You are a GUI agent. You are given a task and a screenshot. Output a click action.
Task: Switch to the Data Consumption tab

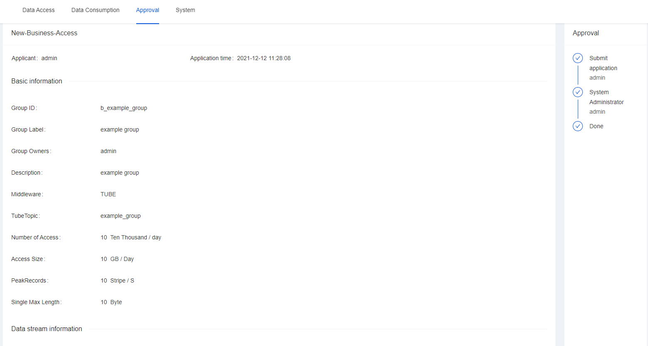click(95, 10)
